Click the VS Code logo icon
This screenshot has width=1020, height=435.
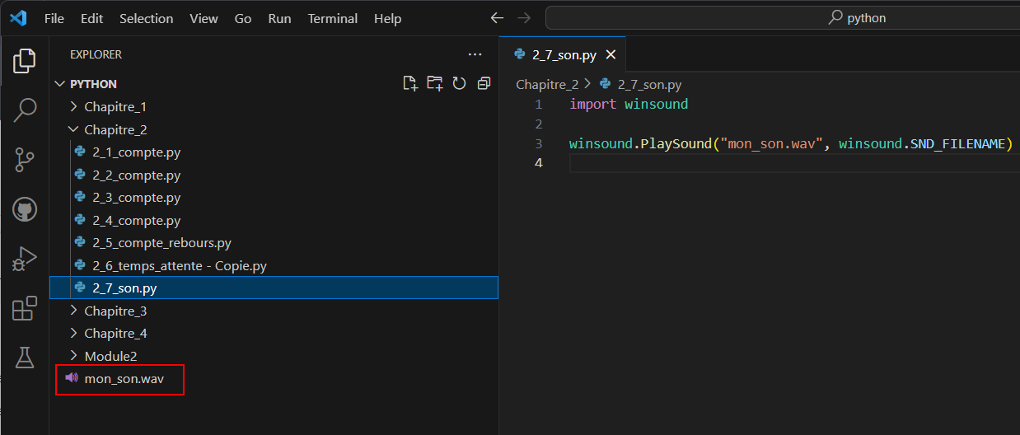18,18
